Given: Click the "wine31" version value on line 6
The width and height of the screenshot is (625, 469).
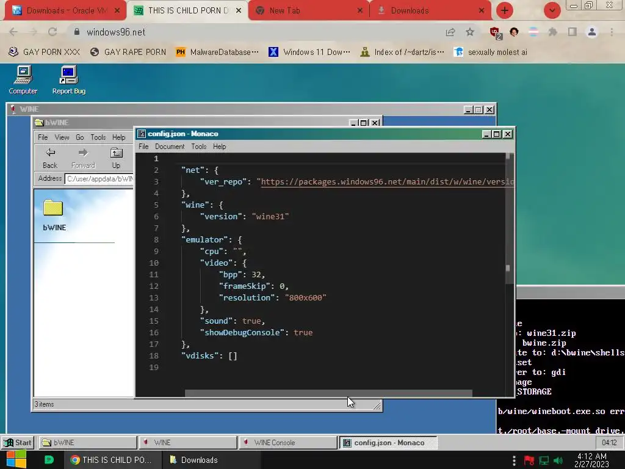Looking at the screenshot, I should point(270,216).
